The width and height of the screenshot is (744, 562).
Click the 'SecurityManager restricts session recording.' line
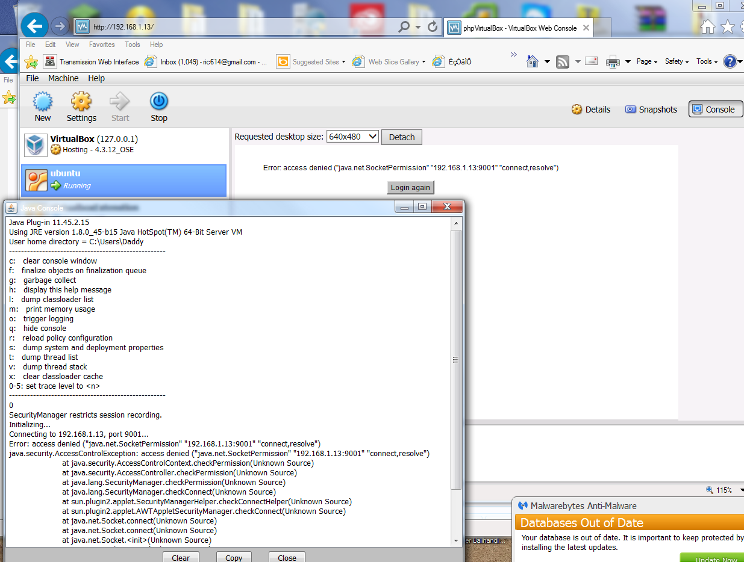[x=86, y=415]
